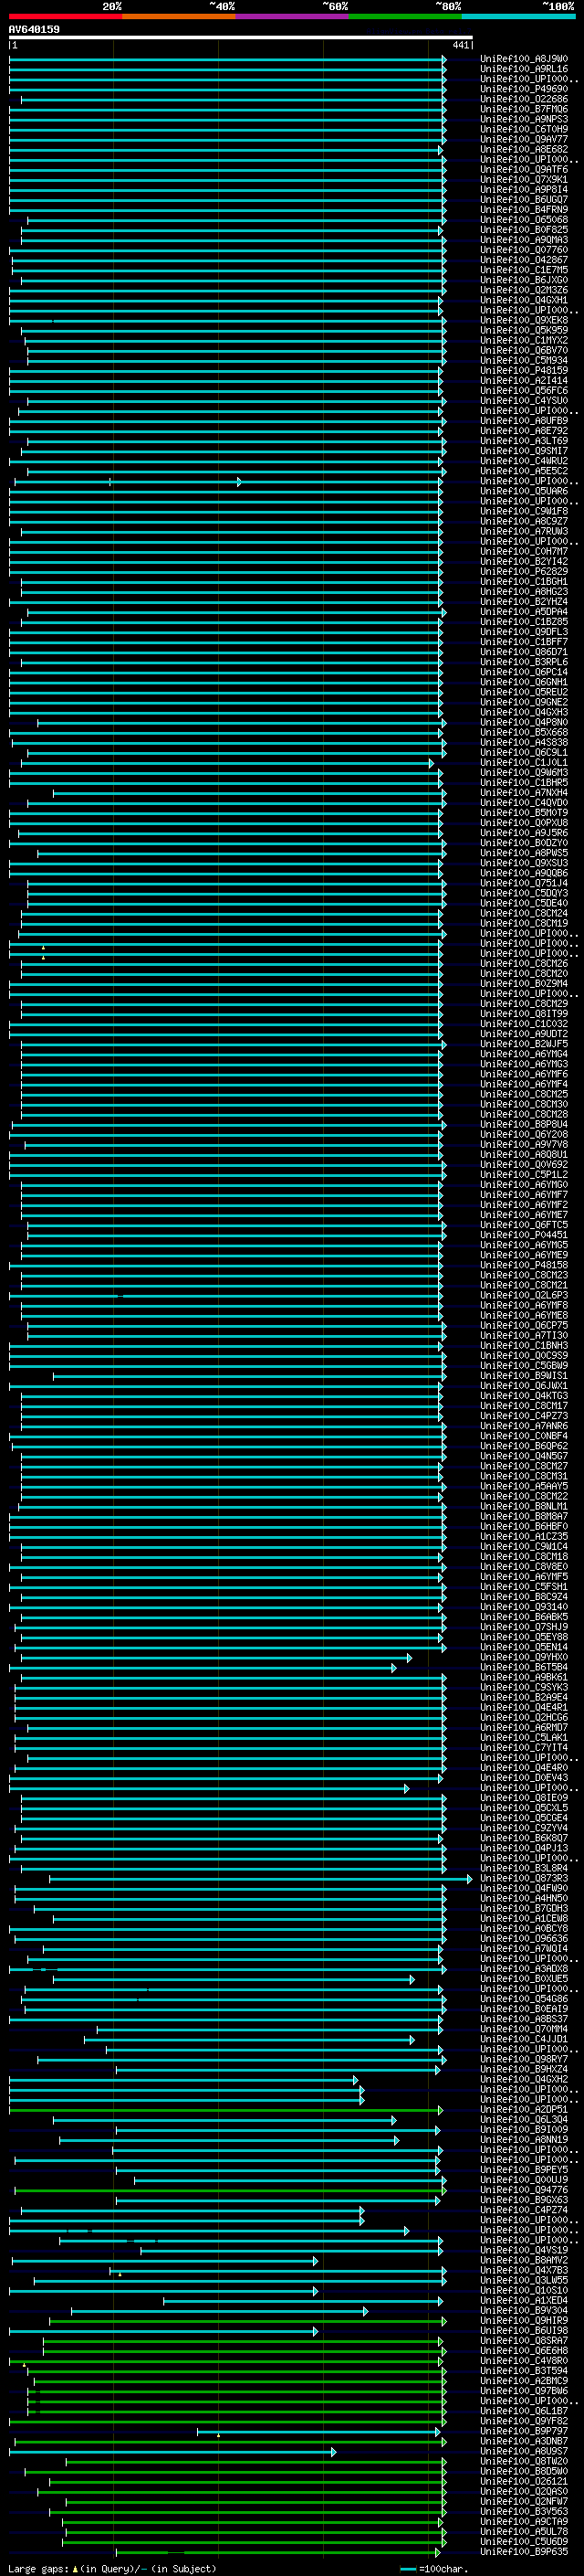Image resolution: width=584 pixels, height=2576 pixels.
Task: Select the UniRef100_C6T0H9 label
Action: 524,129
